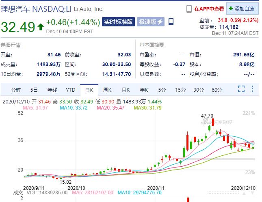The height and width of the screenshot is (202, 262).
Task: Open the 在APP中查看 link
Action: pyautogui.click(x=209, y=9)
